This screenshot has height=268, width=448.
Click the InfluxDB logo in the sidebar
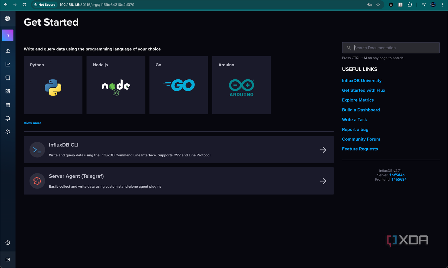[8, 19]
